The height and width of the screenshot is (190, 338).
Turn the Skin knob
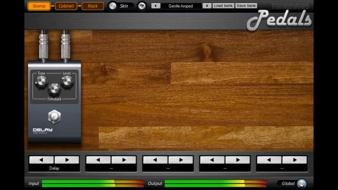pyautogui.click(x=112, y=6)
